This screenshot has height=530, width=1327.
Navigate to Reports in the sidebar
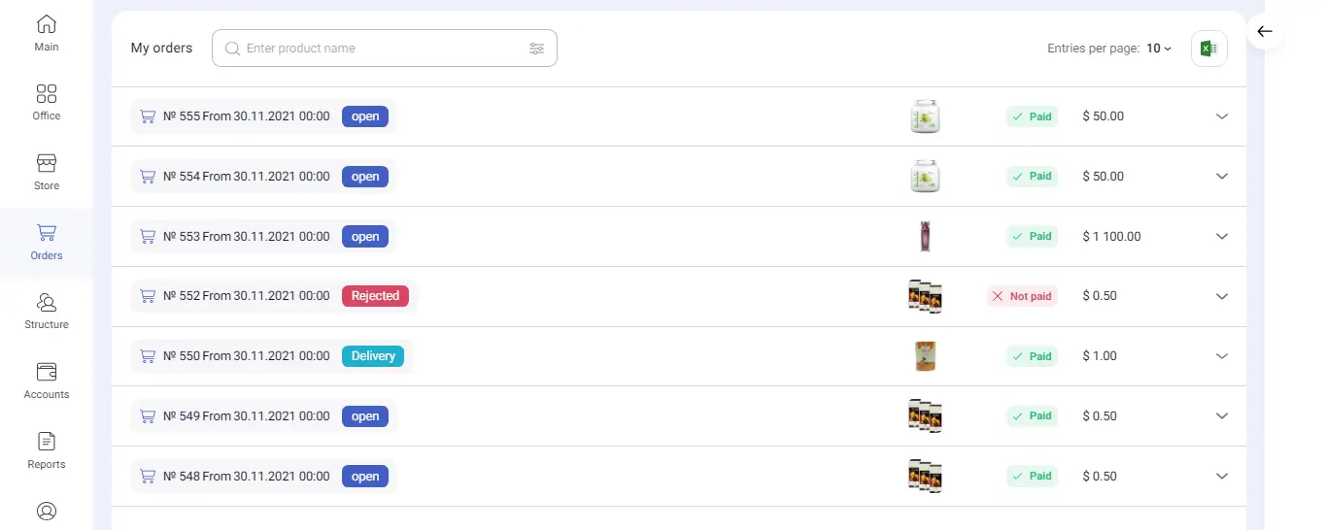pyautogui.click(x=46, y=450)
